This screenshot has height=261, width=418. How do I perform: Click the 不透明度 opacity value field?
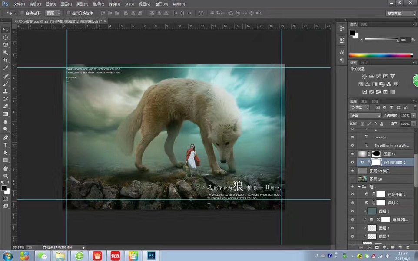pyautogui.click(x=405, y=116)
